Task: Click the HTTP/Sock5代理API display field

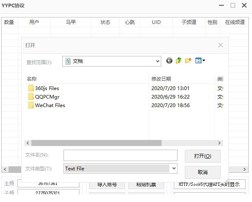Action: [210, 184]
